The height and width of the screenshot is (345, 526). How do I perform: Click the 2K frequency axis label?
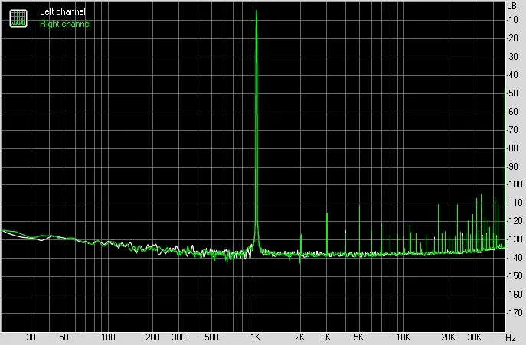300,337
